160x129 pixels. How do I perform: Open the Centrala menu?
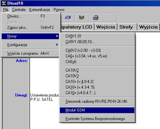pos(19,10)
